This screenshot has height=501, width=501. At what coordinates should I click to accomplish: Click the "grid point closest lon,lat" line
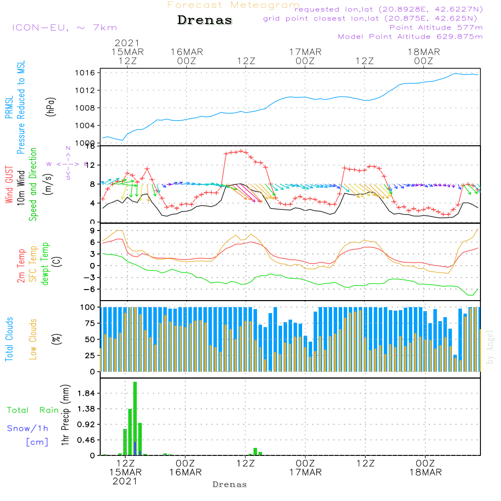pos(370,19)
